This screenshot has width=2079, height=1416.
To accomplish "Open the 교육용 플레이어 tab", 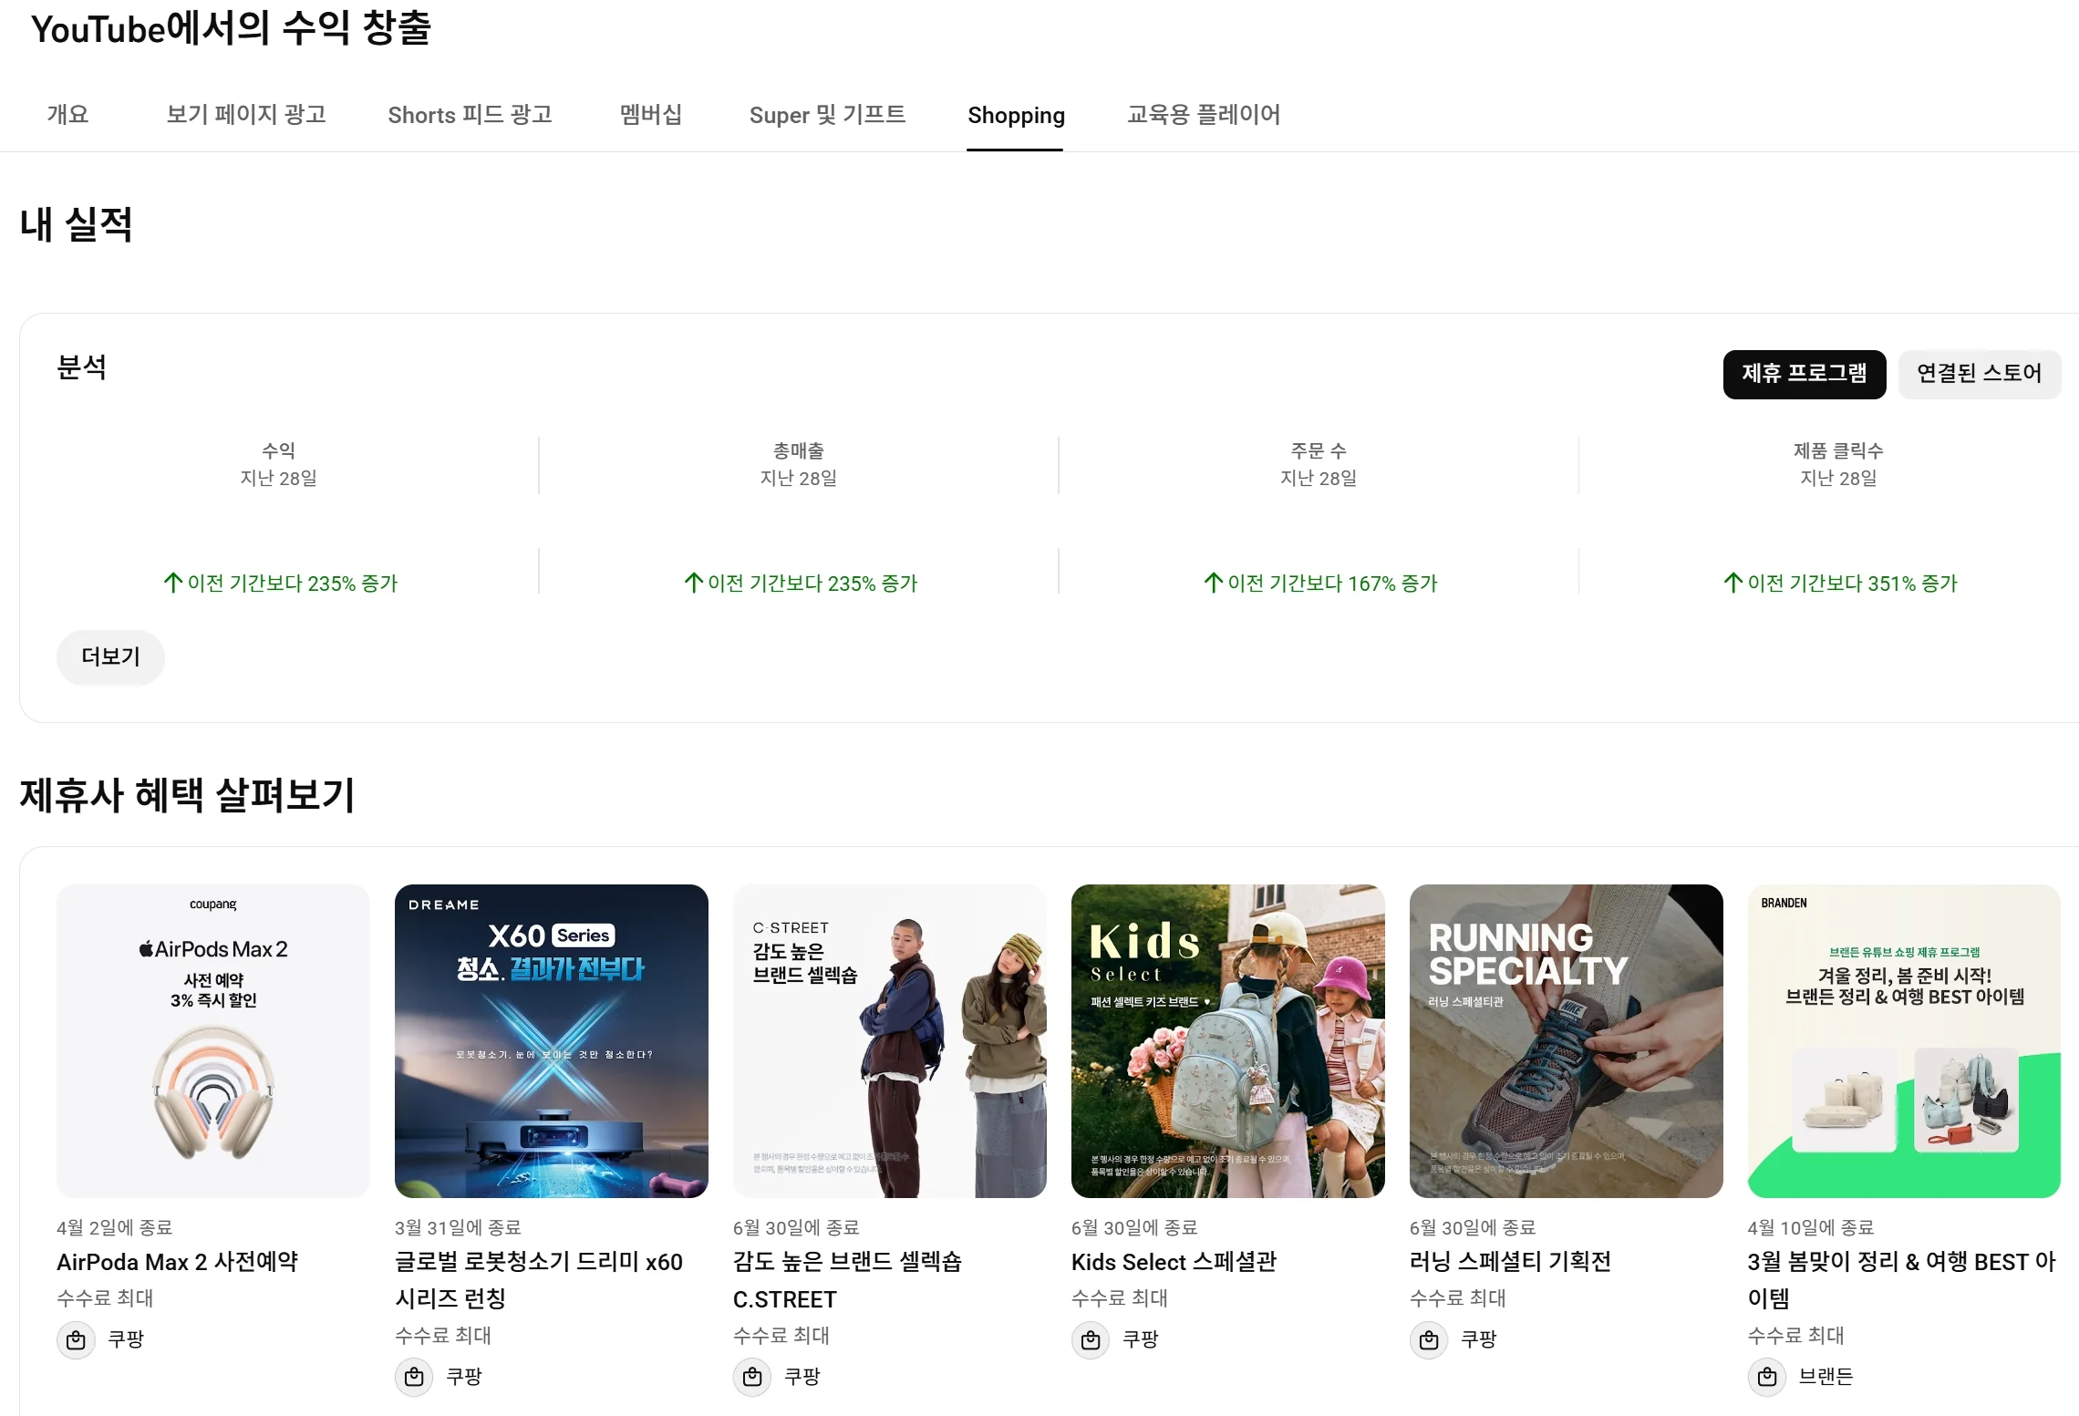I will click(1204, 115).
